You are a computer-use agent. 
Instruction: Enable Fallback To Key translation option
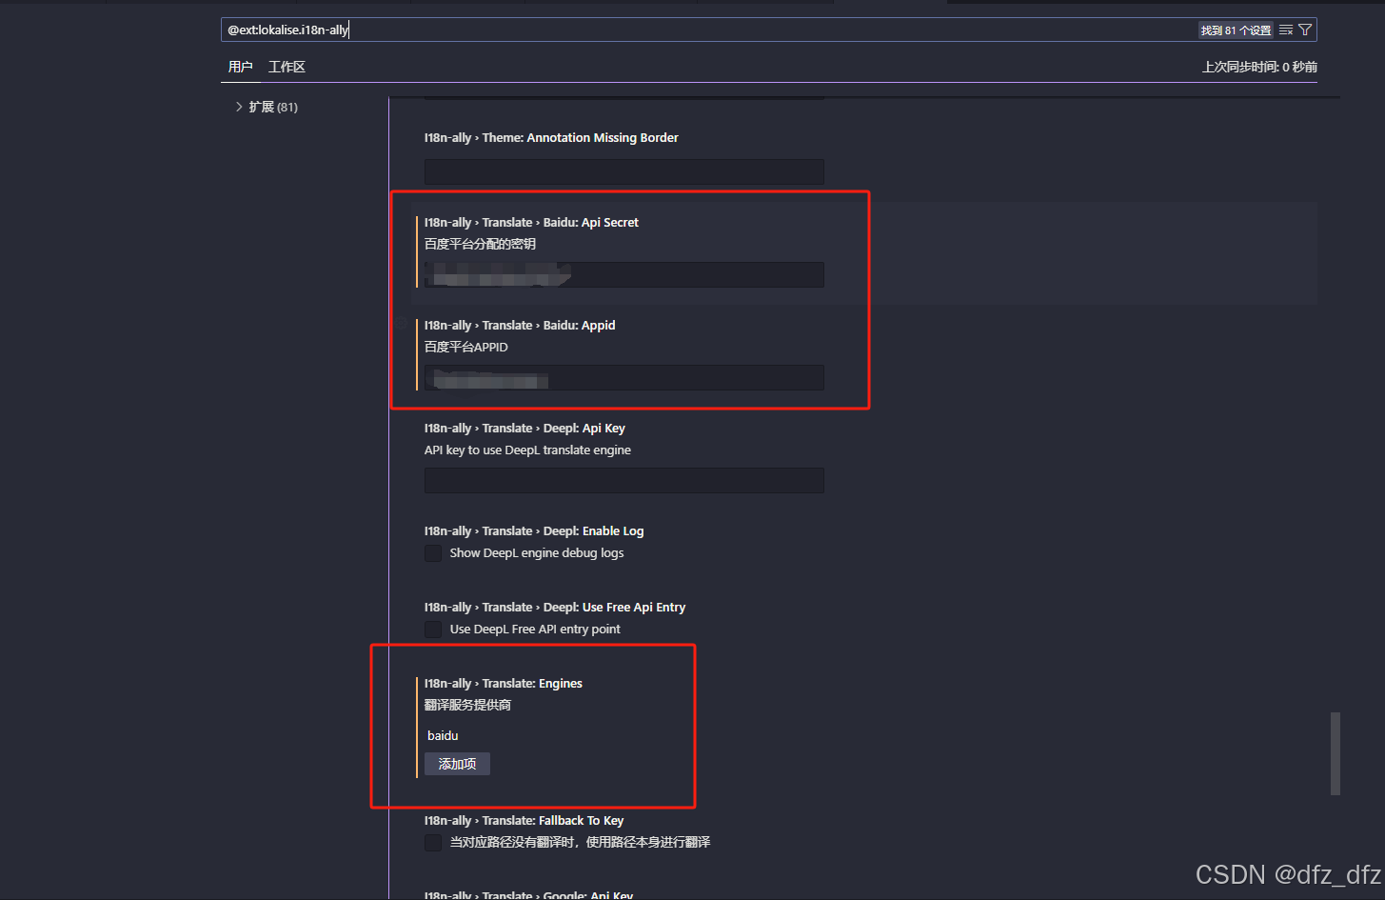pyautogui.click(x=433, y=842)
